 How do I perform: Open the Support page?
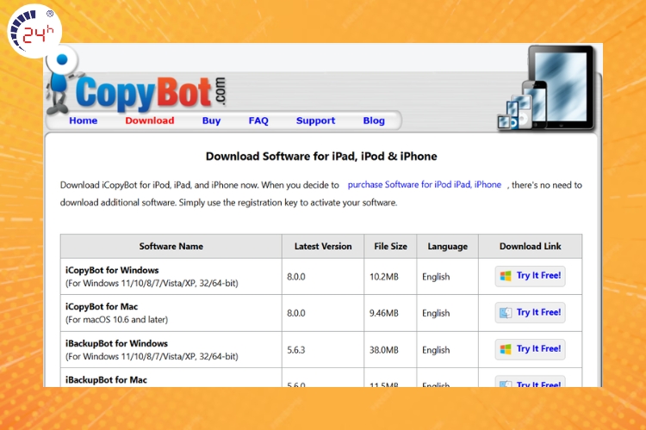(315, 120)
